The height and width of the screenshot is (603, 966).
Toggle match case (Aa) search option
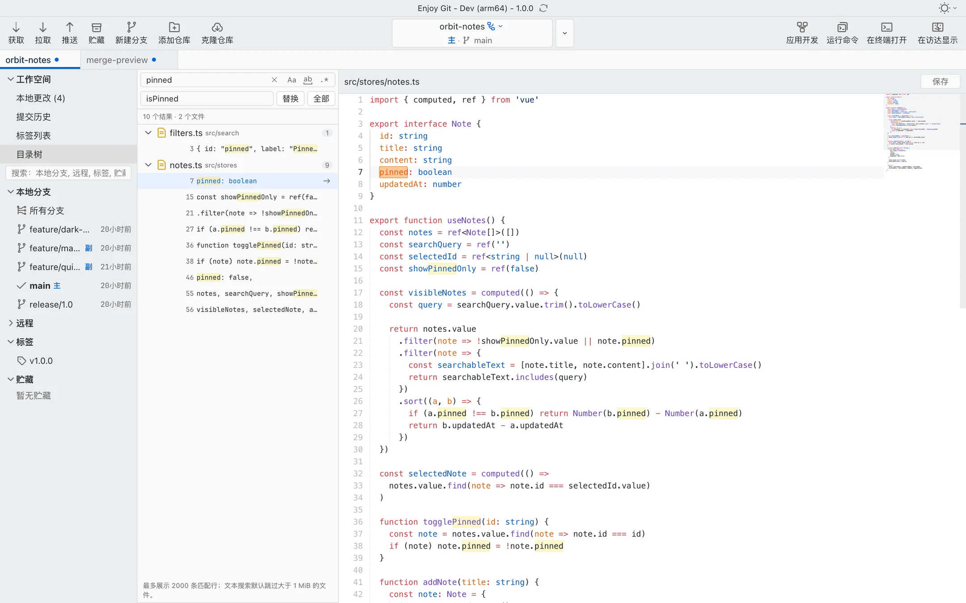click(292, 80)
